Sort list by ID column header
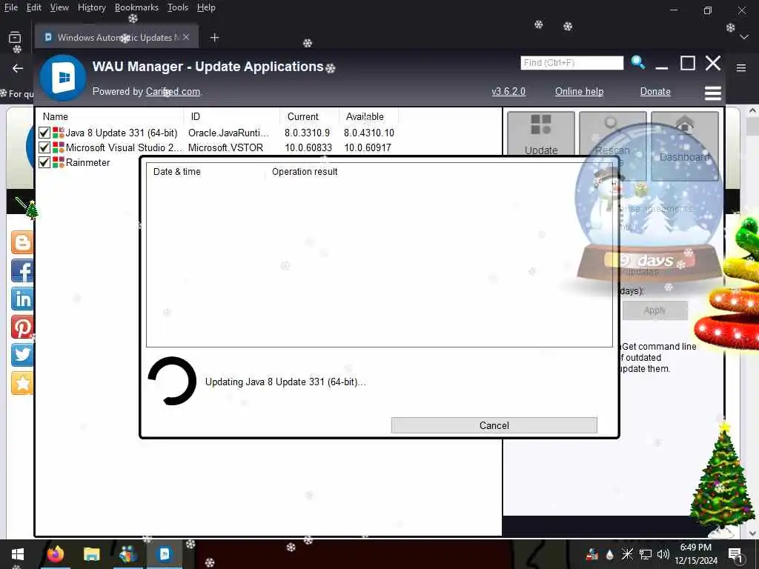This screenshot has height=569, width=759. tap(232, 116)
